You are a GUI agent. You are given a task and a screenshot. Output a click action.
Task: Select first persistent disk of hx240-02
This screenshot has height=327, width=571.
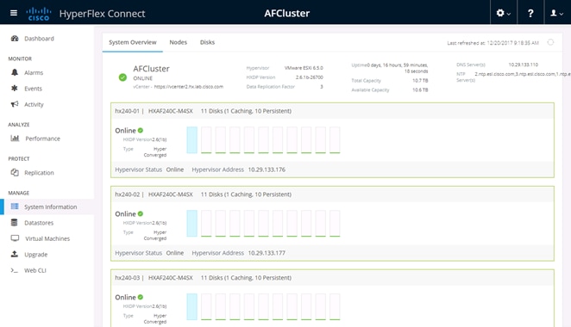click(x=206, y=223)
